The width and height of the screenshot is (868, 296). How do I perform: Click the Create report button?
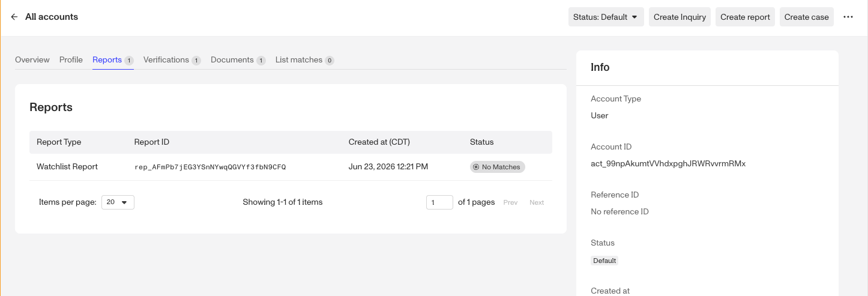(745, 17)
